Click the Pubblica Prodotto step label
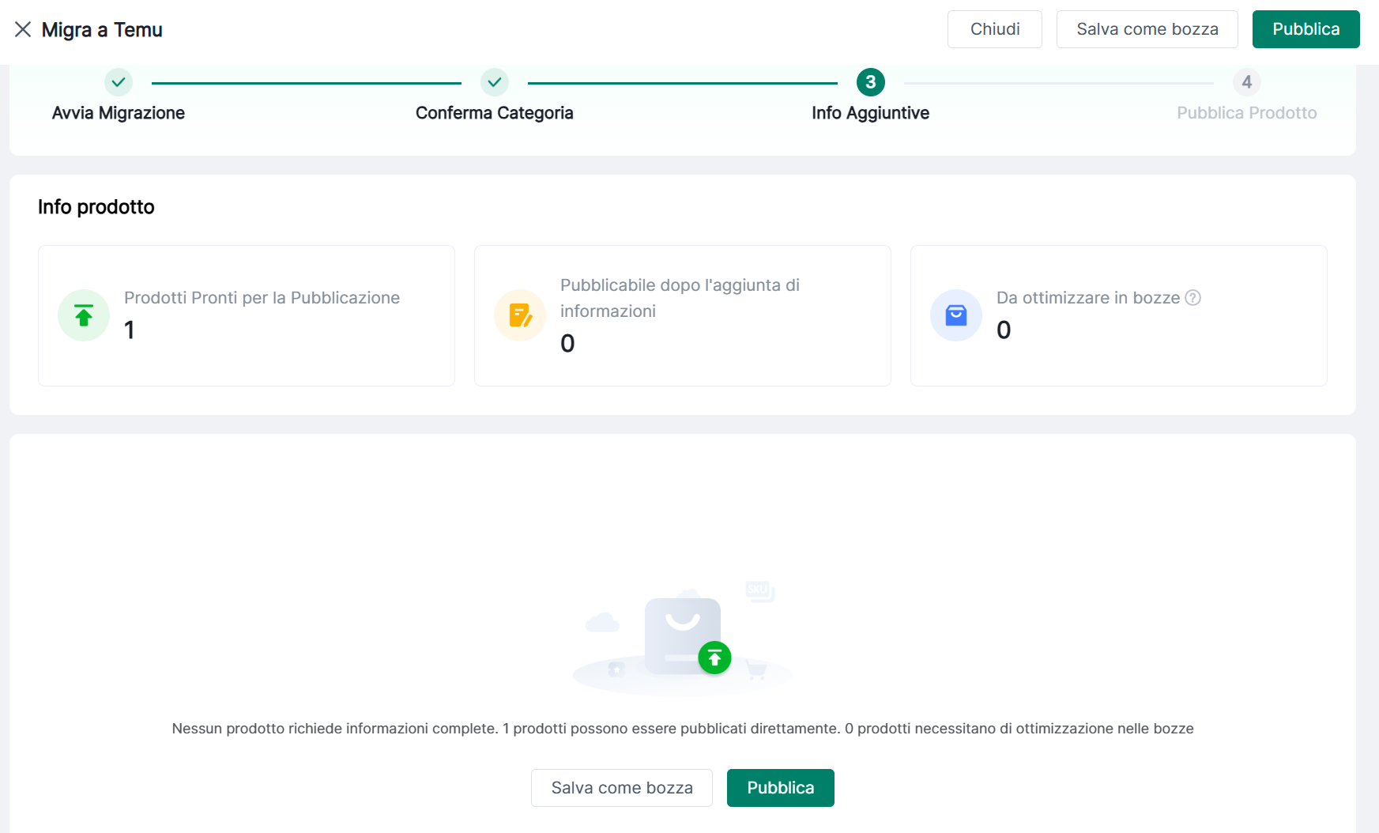This screenshot has width=1379, height=833. click(x=1246, y=113)
